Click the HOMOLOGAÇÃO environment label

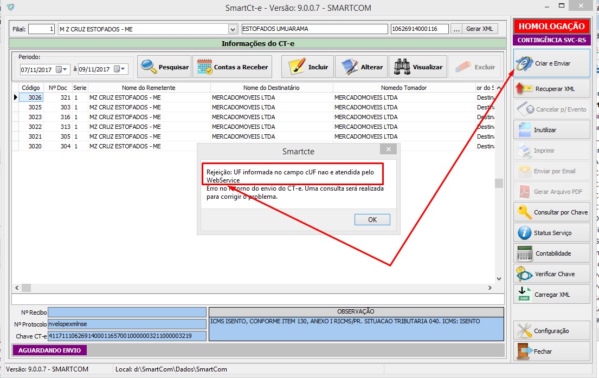point(552,27)
